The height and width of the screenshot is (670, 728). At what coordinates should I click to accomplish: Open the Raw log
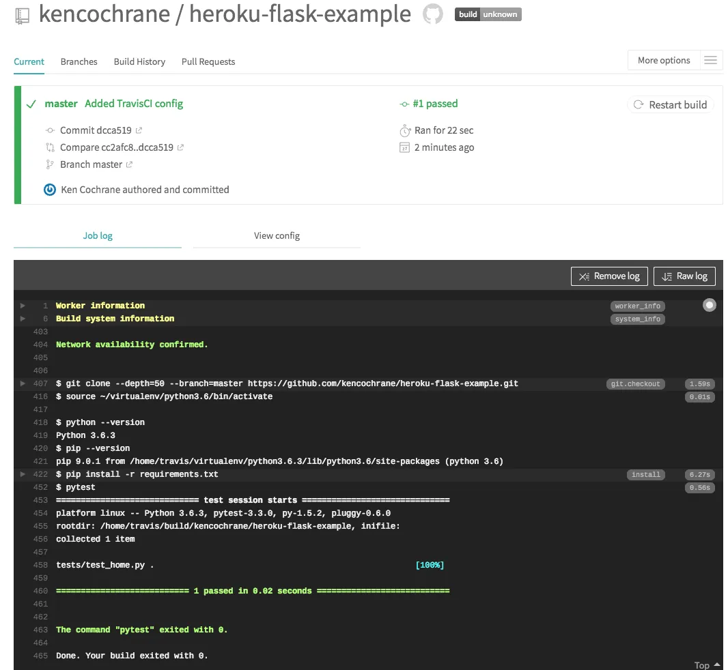pyautogui.click(x=684, y=276)
